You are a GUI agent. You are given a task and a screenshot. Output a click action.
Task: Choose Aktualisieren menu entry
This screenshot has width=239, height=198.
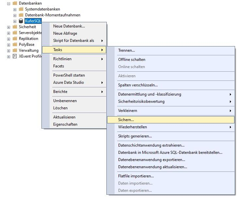pyautogui.click(x=74, y=117)
